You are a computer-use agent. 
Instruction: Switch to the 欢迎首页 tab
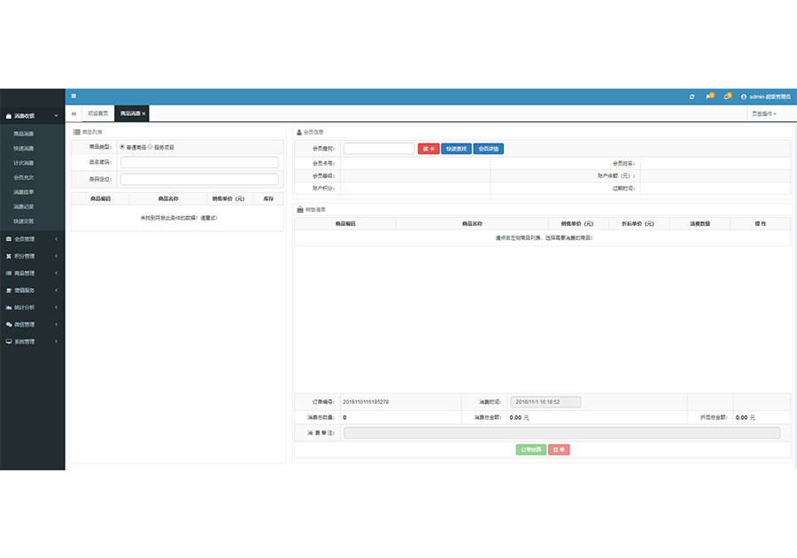click(97, 113)
